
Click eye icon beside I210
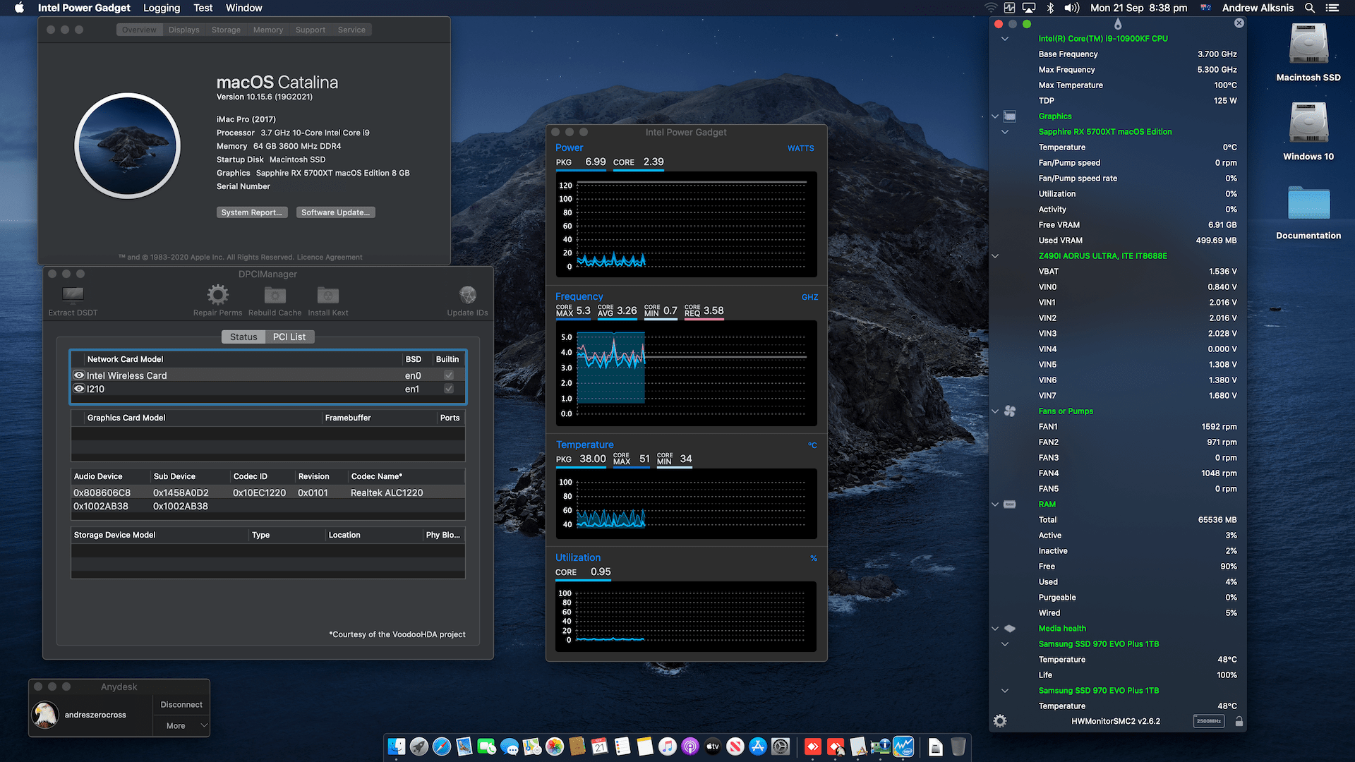click(x=79, y=389)
